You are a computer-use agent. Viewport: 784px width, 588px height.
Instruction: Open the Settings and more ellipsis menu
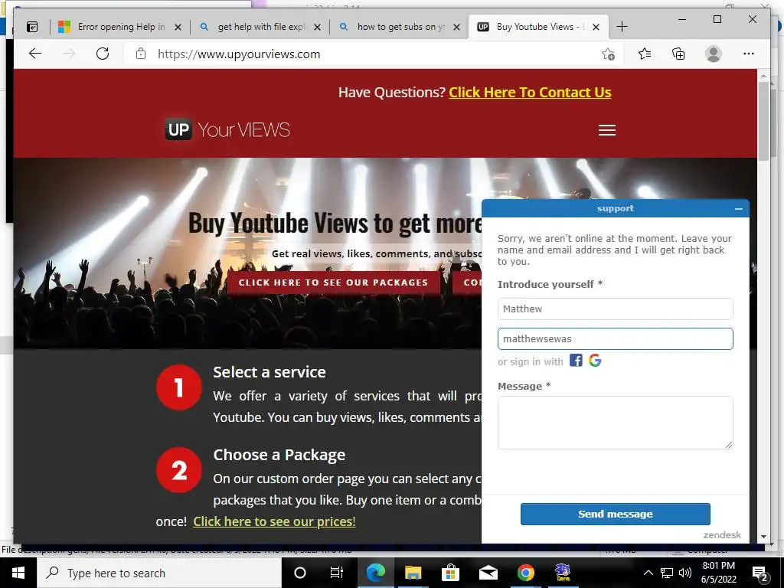coord(749,54)
